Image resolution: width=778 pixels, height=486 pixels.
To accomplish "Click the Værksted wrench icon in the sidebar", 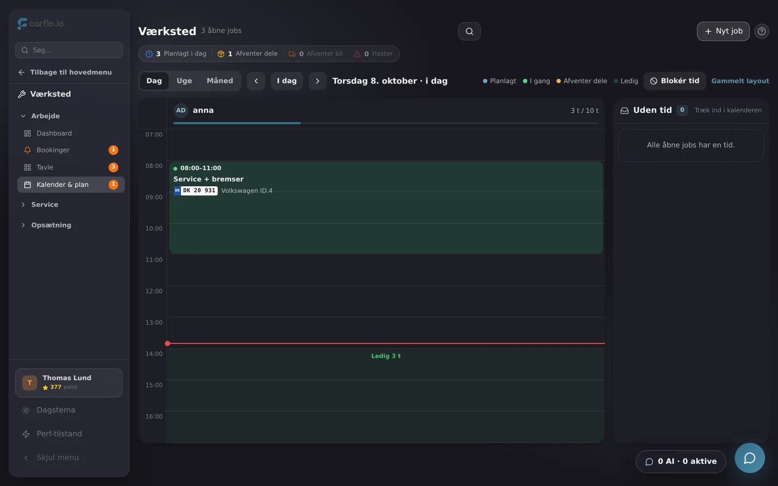I will tap(22, 94).
